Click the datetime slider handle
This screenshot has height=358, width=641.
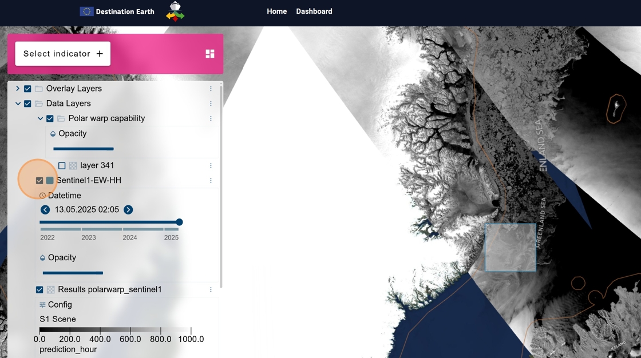(179, 222)
